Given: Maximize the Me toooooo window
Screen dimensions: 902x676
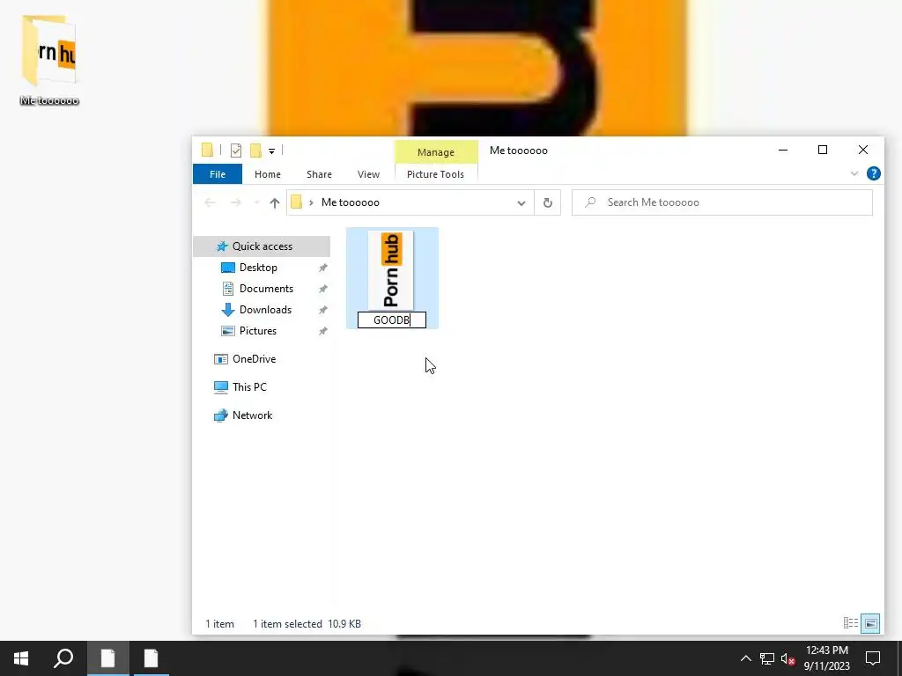Looking at the screenshot, I should coord(823,150).
